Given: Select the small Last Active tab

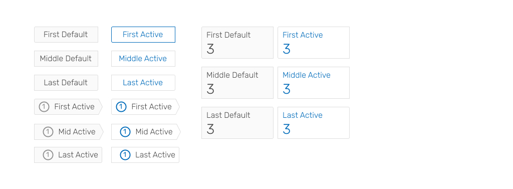Looking at the screenshot, I should [143, 83].
